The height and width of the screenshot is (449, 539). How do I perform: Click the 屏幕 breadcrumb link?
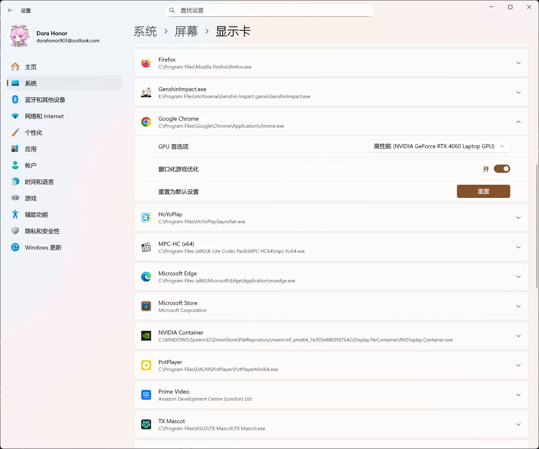[186, 31]
